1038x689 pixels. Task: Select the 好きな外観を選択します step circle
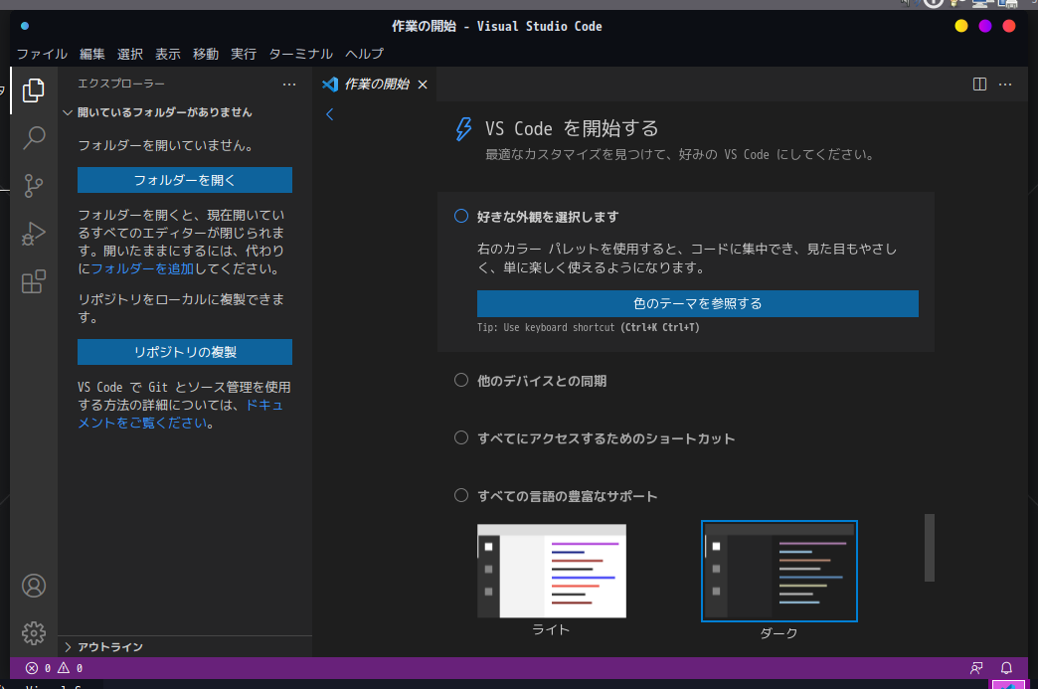coord(461,216)
